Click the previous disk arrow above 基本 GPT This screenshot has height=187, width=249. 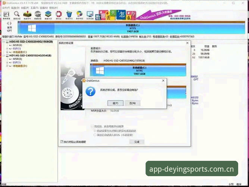click(8, 24)
